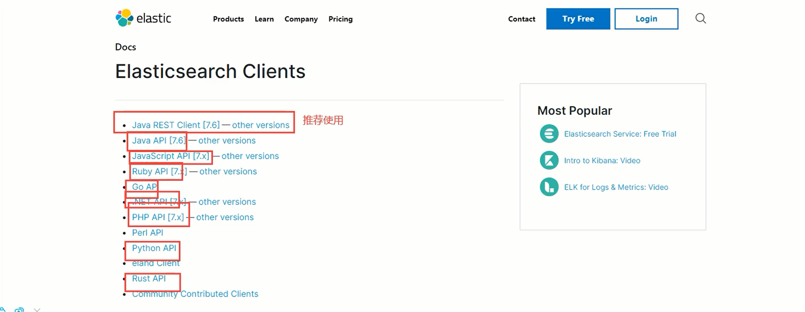
Task: Click the Try Free button
Action: (578, 19)
